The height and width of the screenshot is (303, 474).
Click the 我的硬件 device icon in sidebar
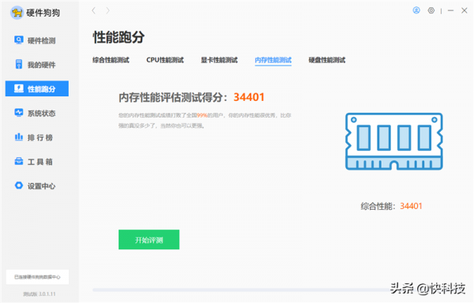click(19, 64)
